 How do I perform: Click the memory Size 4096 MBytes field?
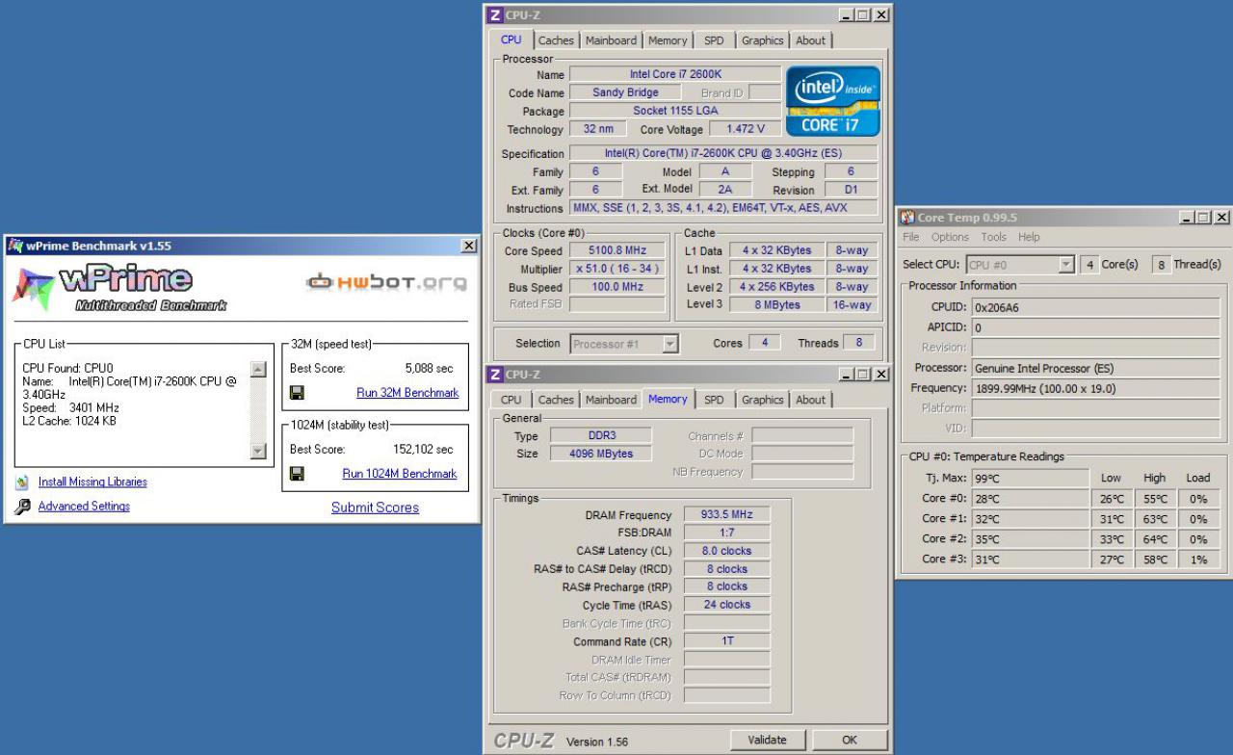602,454
